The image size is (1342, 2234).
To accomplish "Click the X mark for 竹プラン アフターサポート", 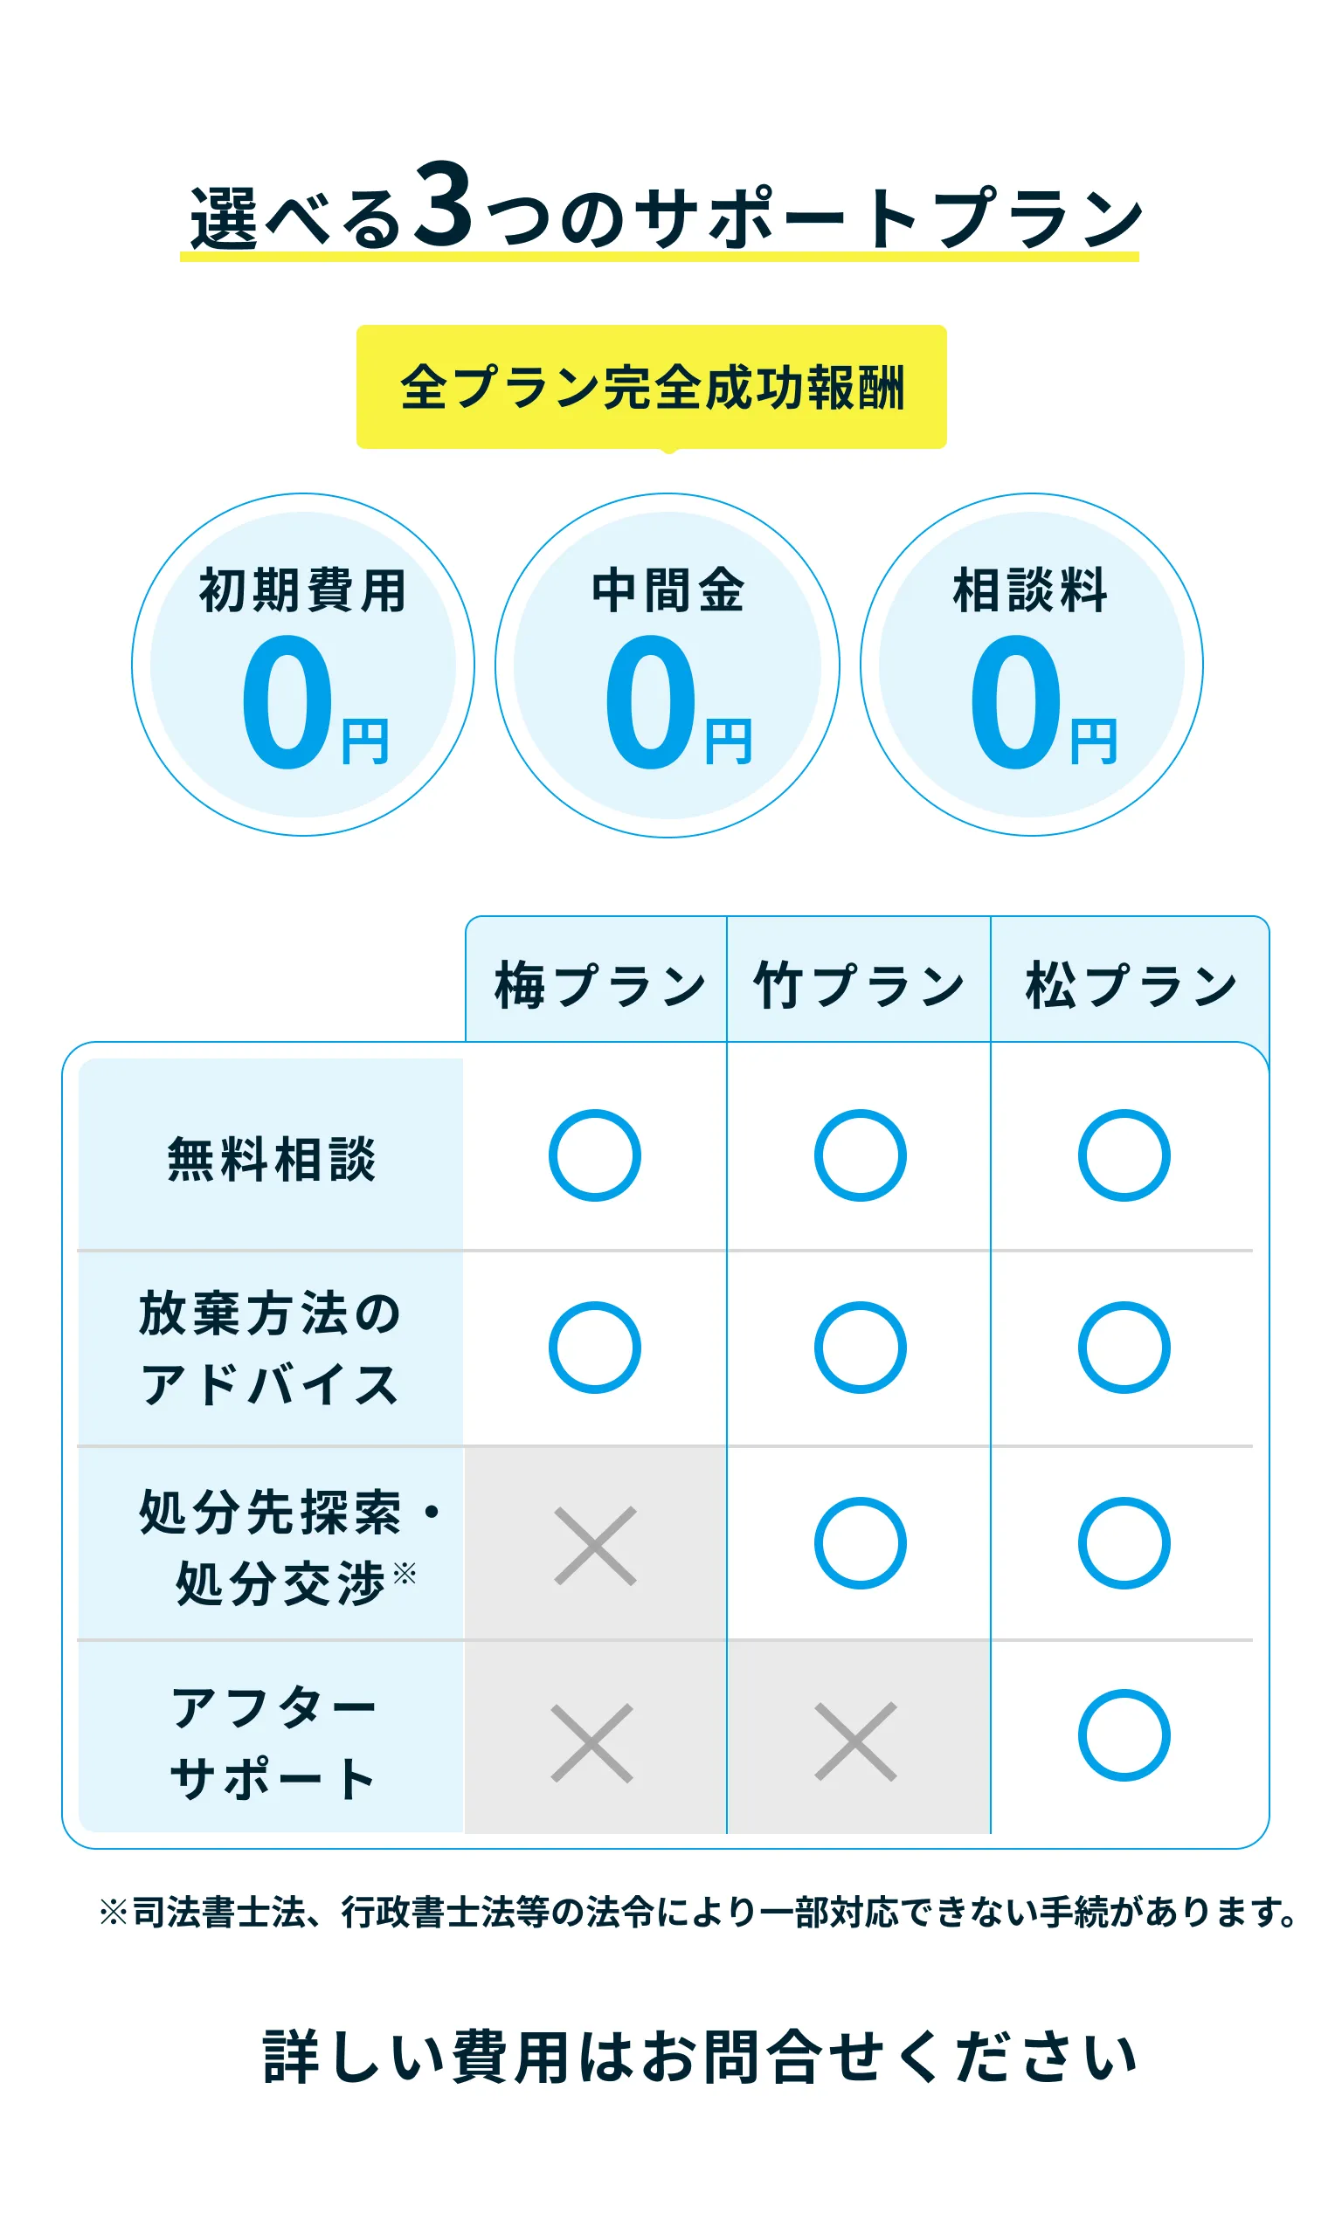I will (855, 1741).
